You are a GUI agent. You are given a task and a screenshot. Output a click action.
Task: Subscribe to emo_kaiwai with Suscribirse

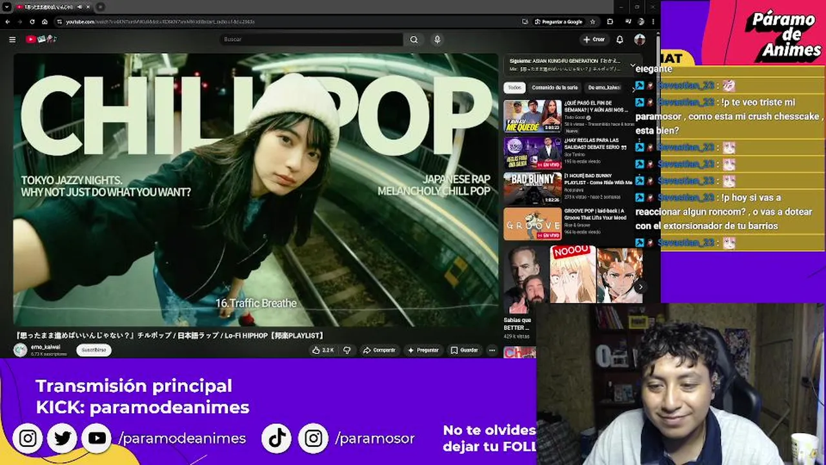point(94,350)
